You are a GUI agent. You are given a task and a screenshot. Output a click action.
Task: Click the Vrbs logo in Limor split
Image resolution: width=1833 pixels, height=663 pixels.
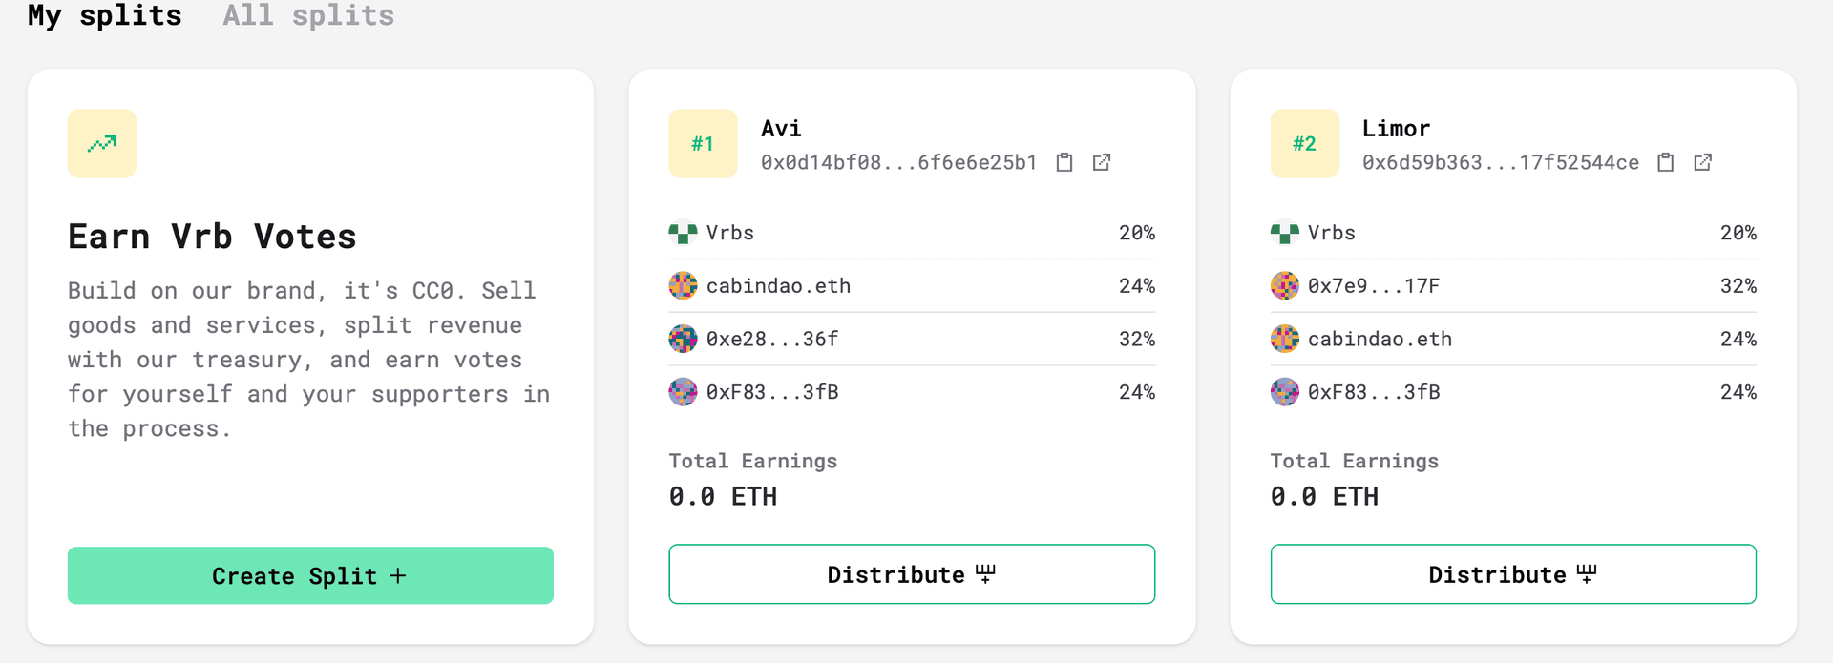coord(1284,233)
